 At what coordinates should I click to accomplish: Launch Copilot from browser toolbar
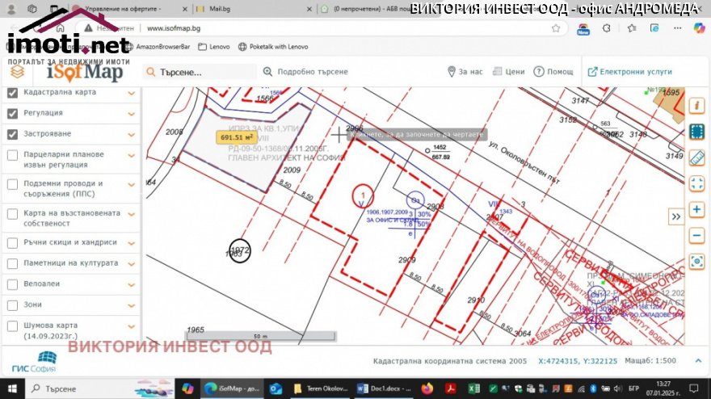699,28
